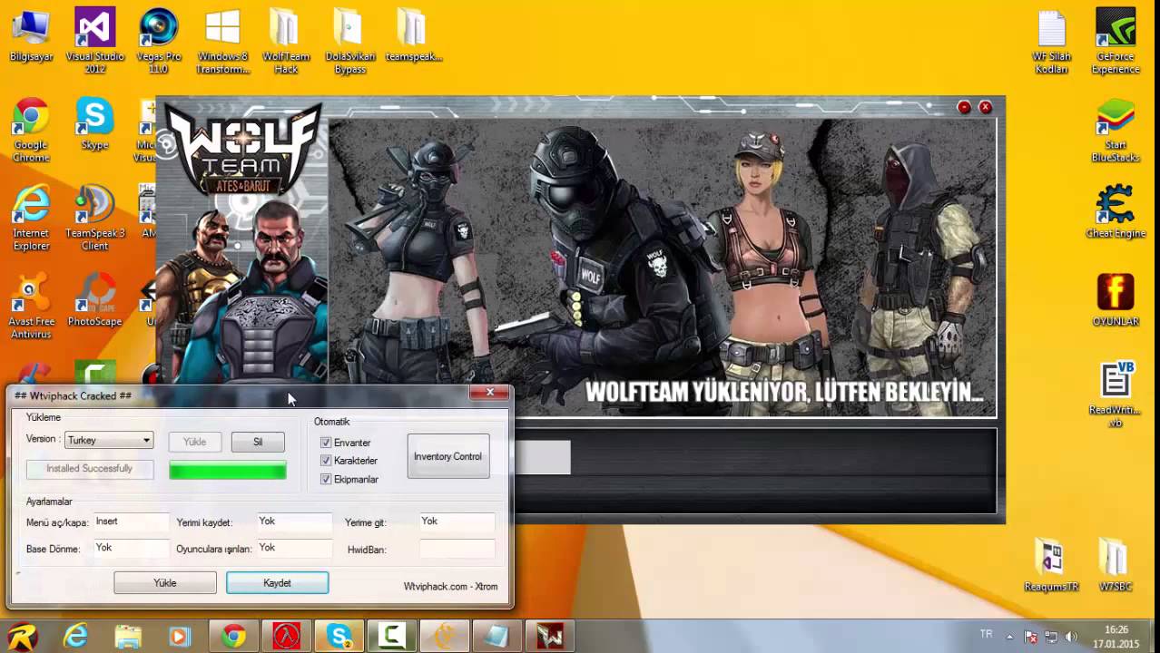Click the Sil button
Viewport: 1160px width, 653px height.
[x=258, y=442]
